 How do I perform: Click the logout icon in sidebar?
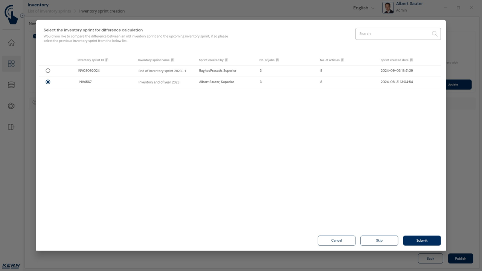point(11,127)
